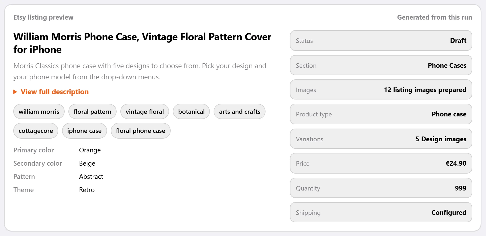Viewport: 486px width, 236px height.
Task: Select the Theme value Retro
Action: tap(87, 190)
